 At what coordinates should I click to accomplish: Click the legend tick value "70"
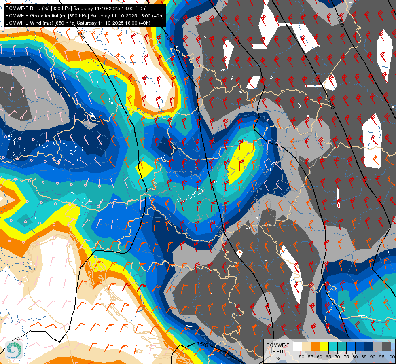click(x=337, y=357)
